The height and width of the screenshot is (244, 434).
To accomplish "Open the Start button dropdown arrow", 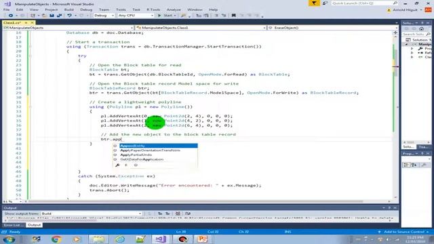I will (x=175, y=16).
